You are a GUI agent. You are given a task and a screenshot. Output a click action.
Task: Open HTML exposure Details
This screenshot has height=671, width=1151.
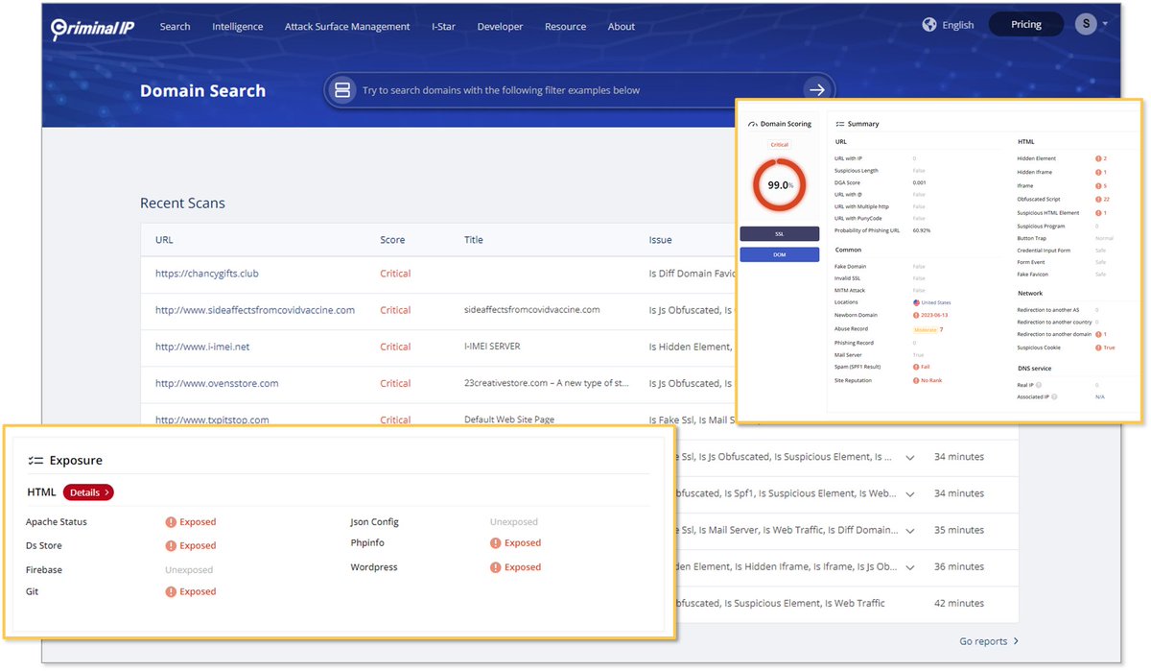88,492
